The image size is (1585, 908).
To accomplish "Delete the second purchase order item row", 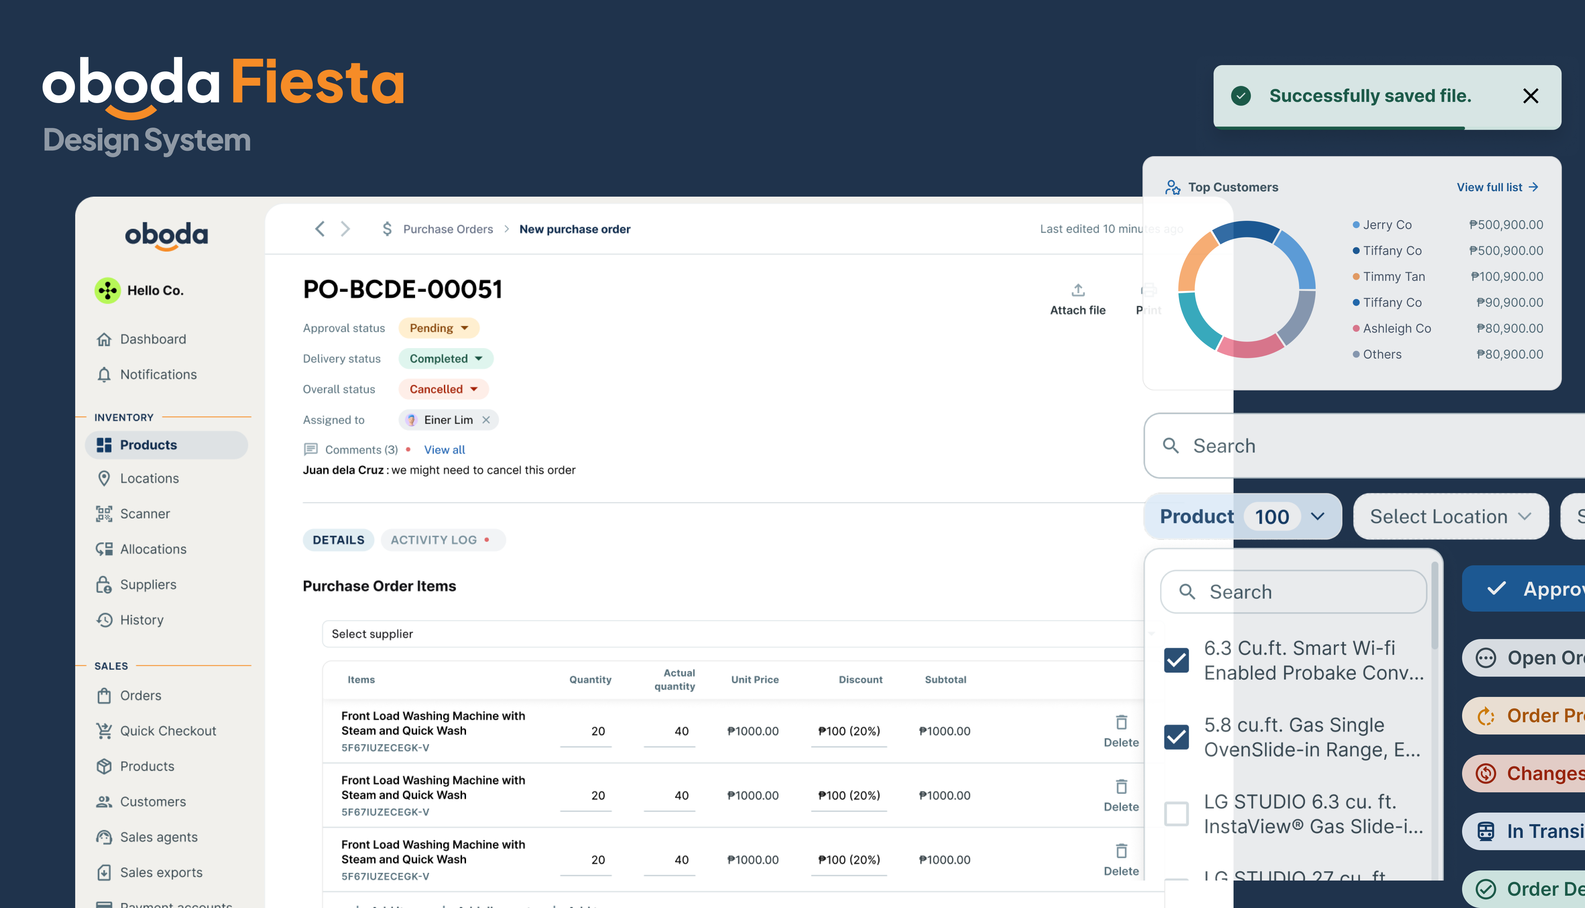I will [1121, 795].
